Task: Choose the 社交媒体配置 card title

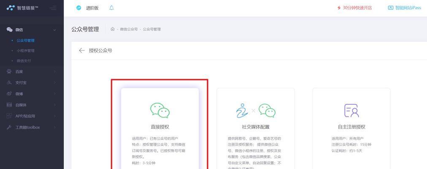Action: (x=256, y=127)
